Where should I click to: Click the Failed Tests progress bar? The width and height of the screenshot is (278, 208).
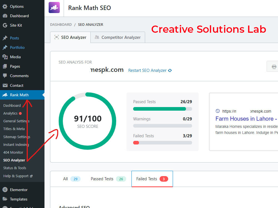pyautogui.click(x=162, y=143)
